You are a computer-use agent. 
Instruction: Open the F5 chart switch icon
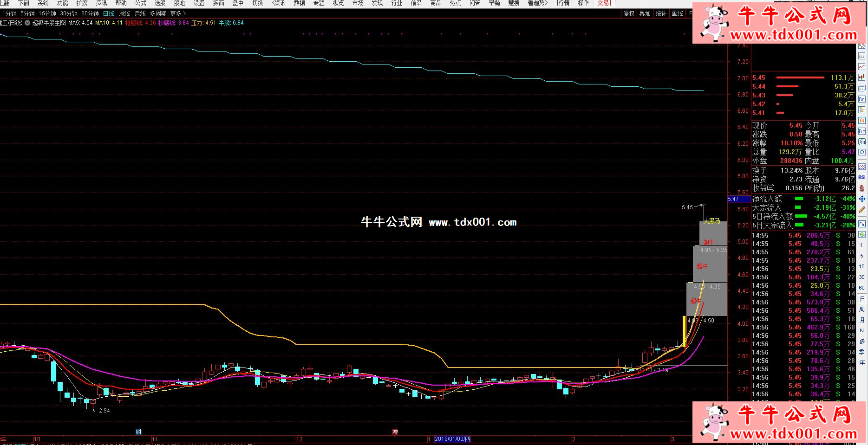861,224
